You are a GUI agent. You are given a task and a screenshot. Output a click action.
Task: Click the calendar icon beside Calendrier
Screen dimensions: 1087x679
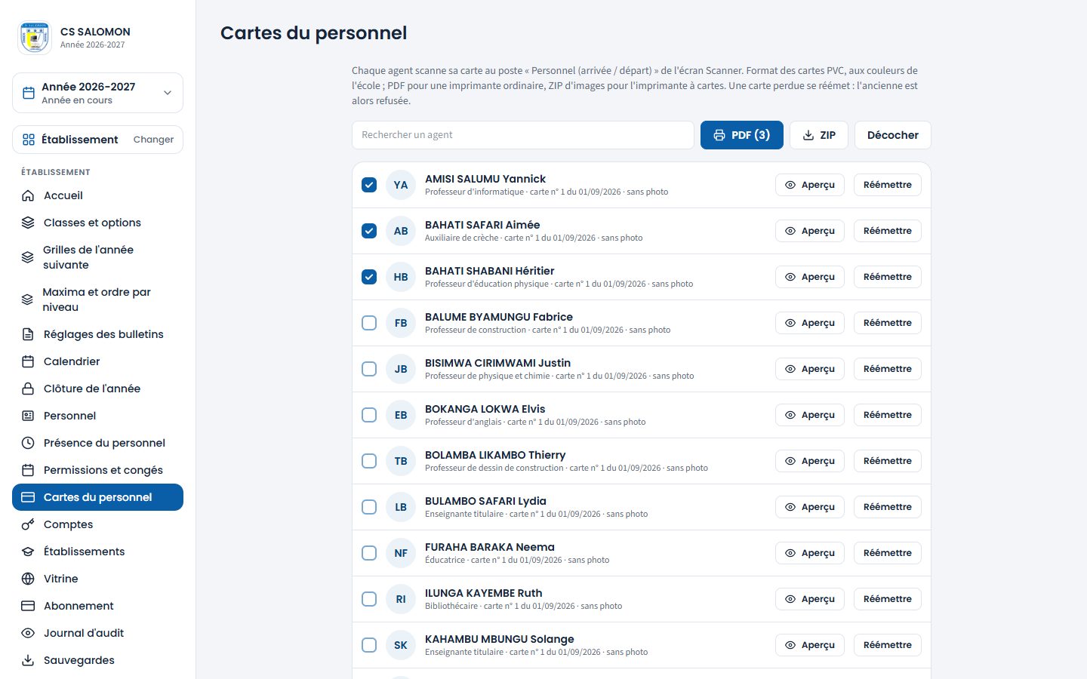click(x=28, y=361)
